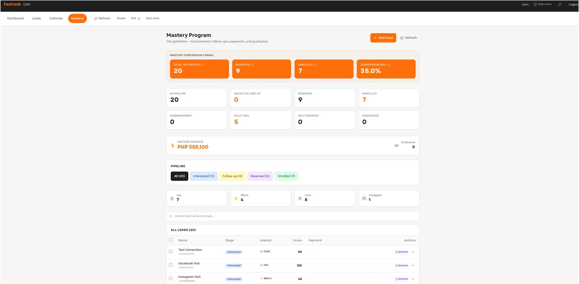Click the Split Payment stat card
Image resolution: width=579 pixels, height=284 pixels.
tap(325, 120)
